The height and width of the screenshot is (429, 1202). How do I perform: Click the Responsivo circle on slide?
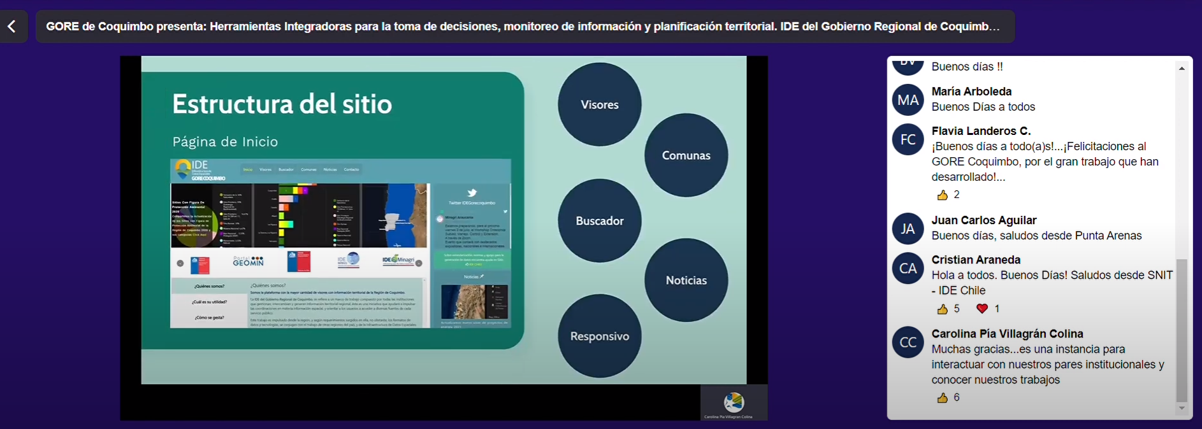[599, 336]
